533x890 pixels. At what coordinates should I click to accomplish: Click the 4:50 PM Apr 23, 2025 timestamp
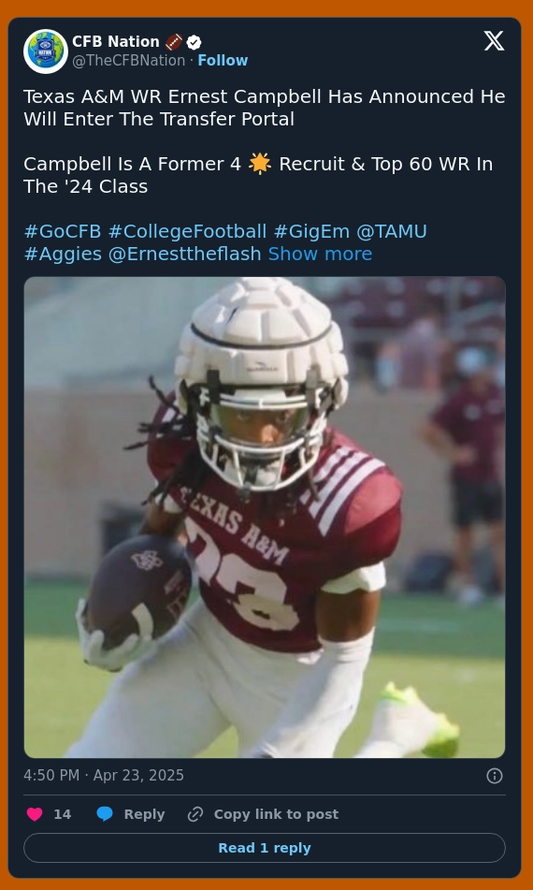coord(104,775)
